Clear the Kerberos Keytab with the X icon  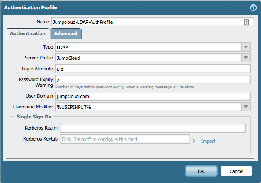click(x=194, y=141)
